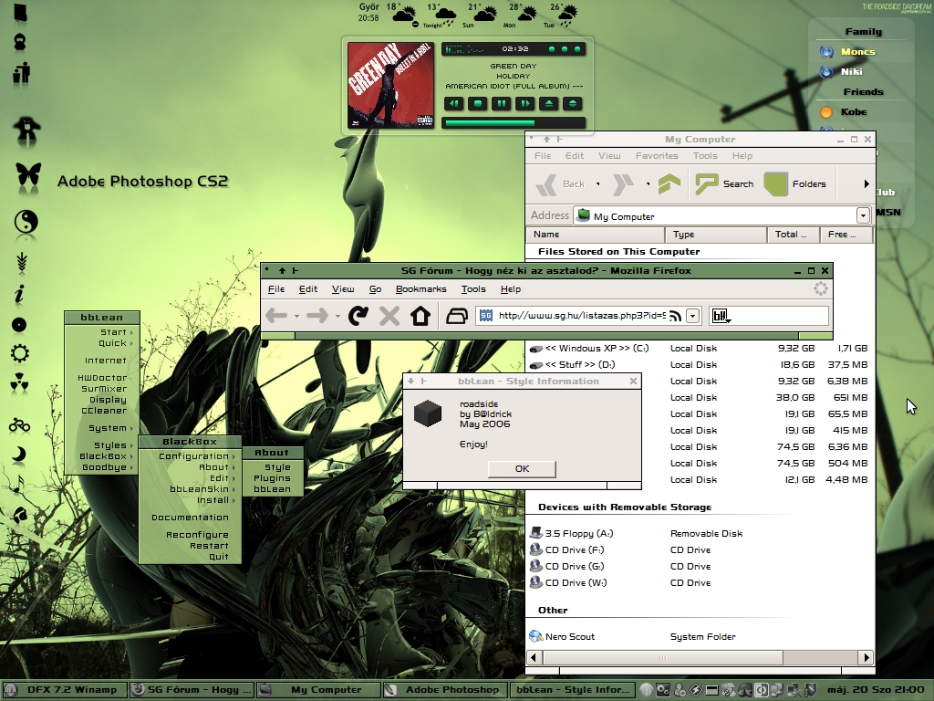Go to Firefox Home page icon

click(420, 315)
